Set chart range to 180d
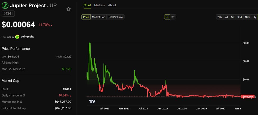The width and height of the screenshot is (258, 115). (247, 17)
